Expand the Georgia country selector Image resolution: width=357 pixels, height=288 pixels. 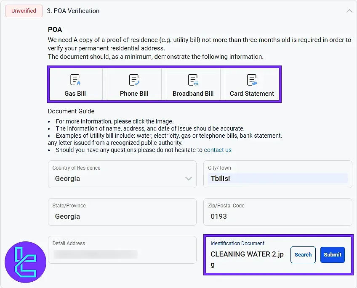click(x=188, y=178)
